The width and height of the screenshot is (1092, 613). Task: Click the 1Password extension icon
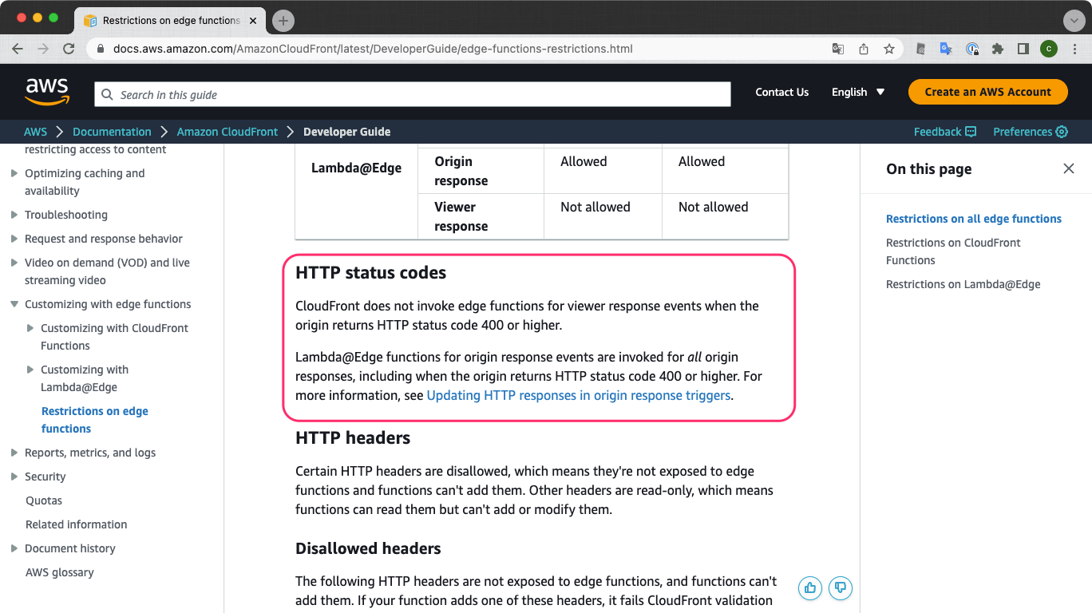point(972,49)
